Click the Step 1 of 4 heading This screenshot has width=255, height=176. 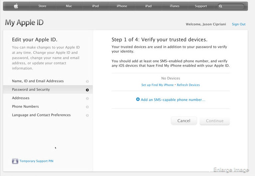pos(159,40)
